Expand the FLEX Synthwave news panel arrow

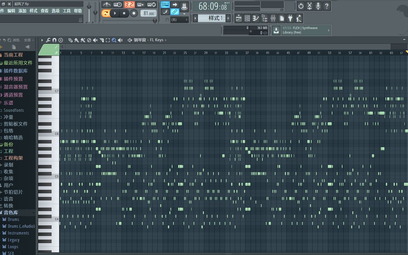[329, 30]
